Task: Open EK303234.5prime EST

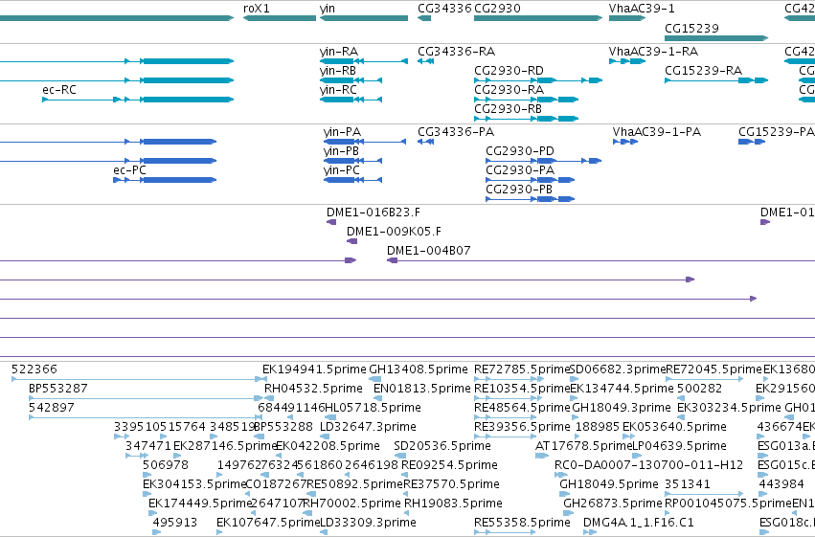Action: coord(682,417)
